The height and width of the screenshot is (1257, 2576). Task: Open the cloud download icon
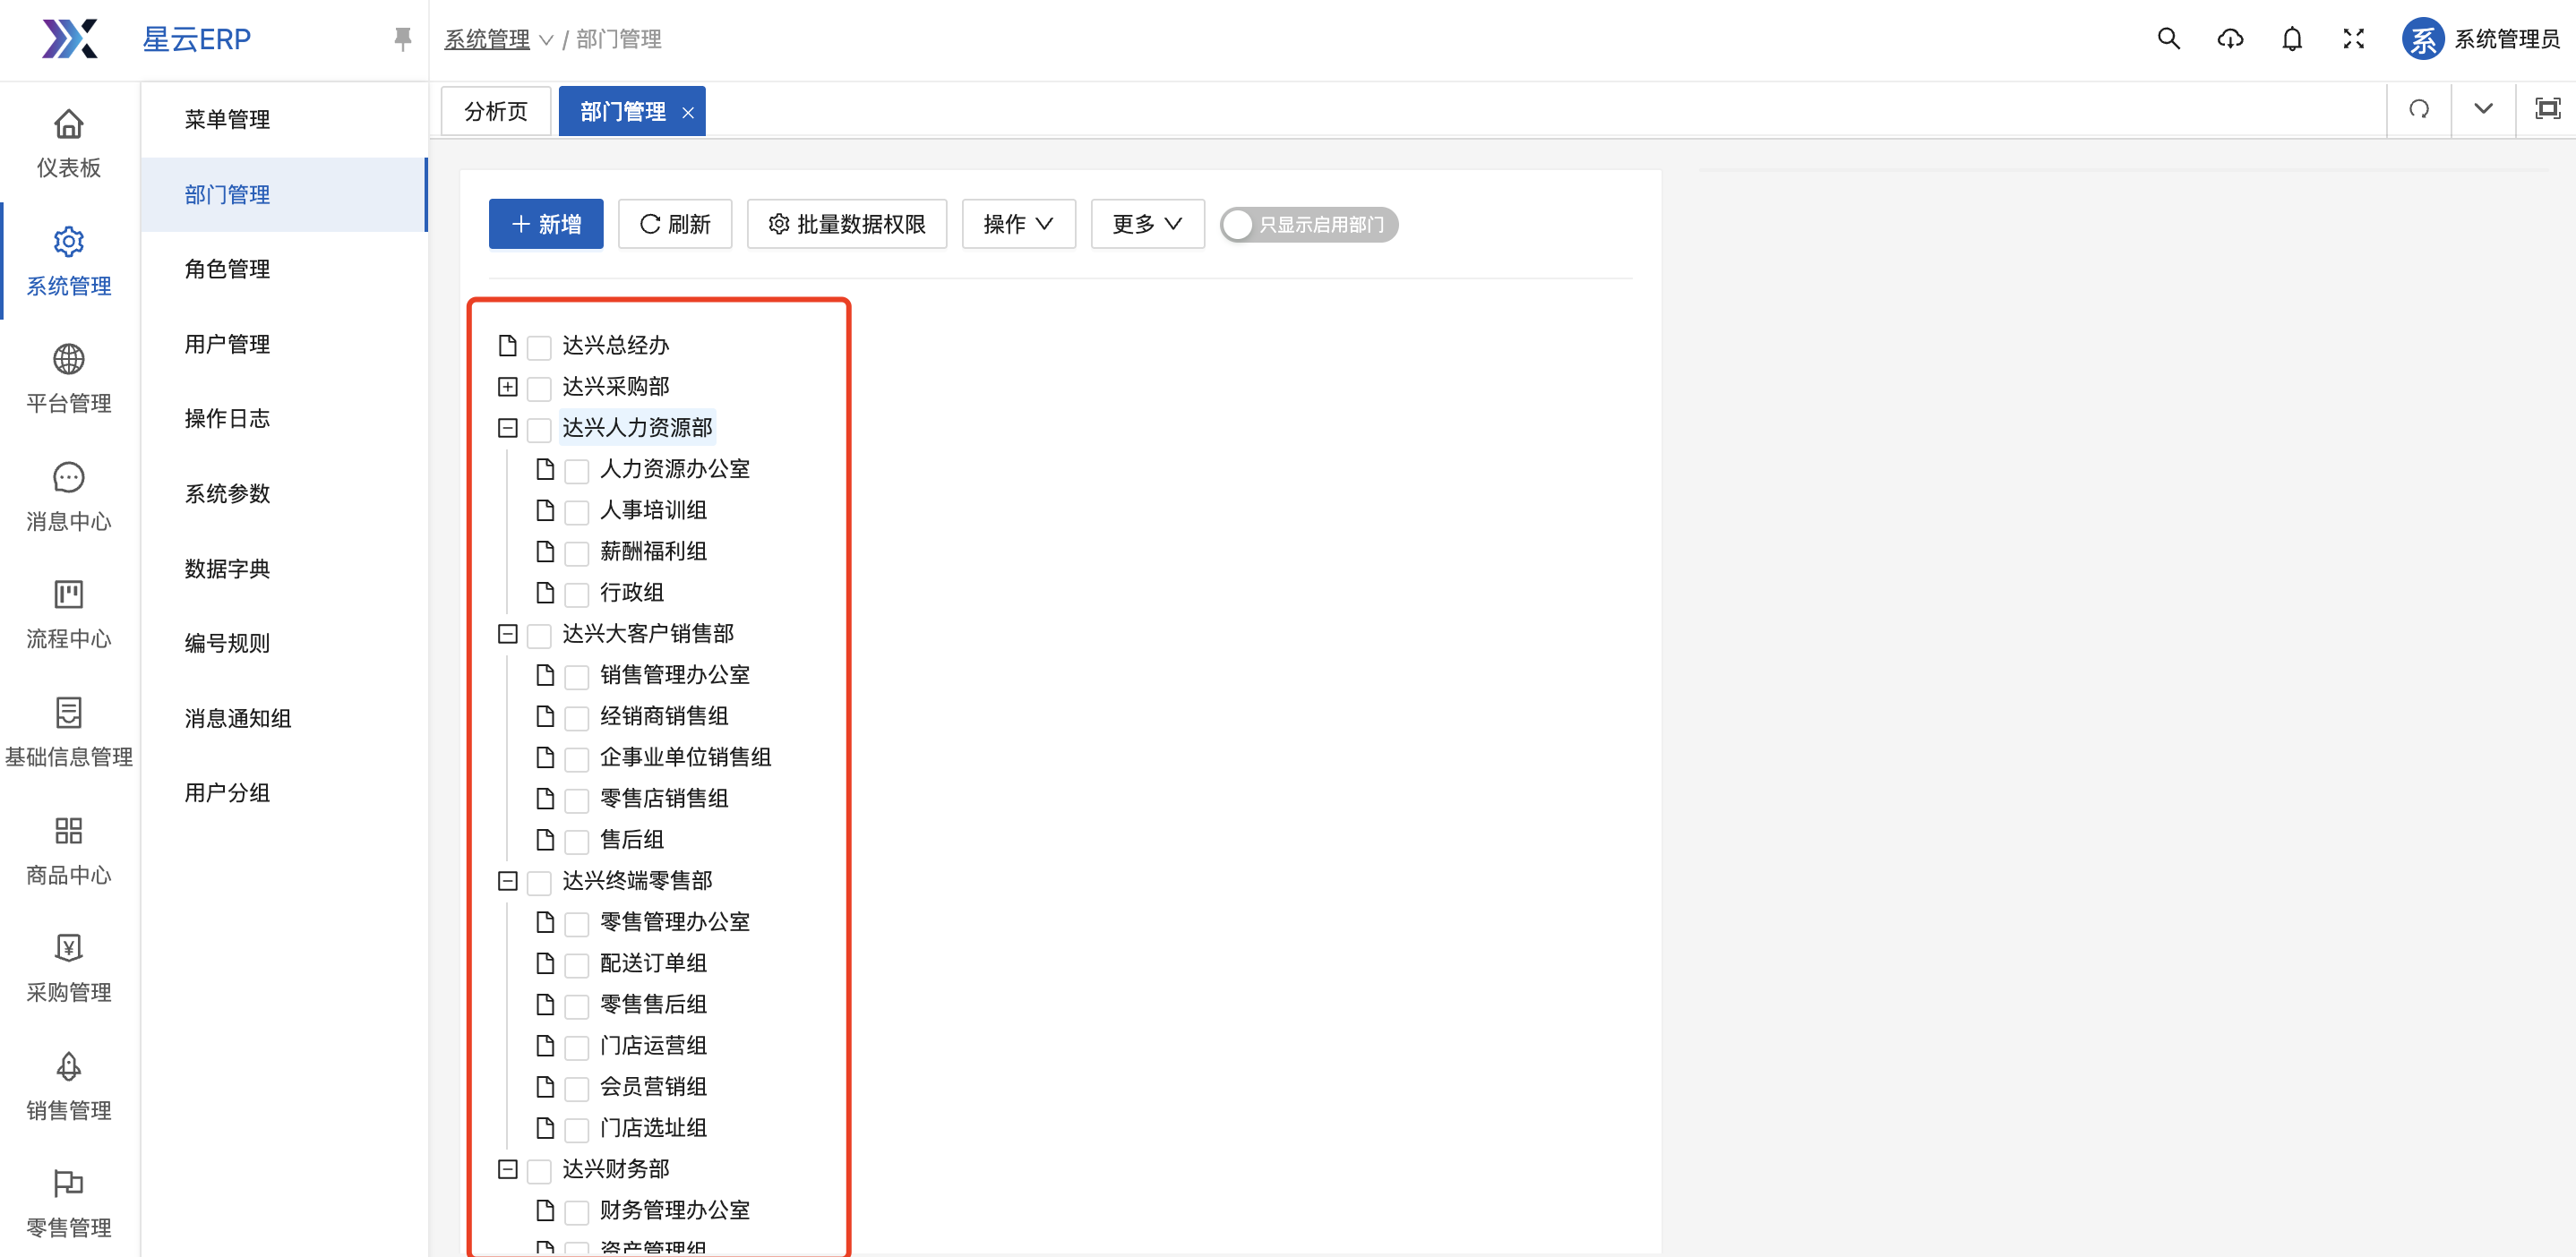(2230, 39)
